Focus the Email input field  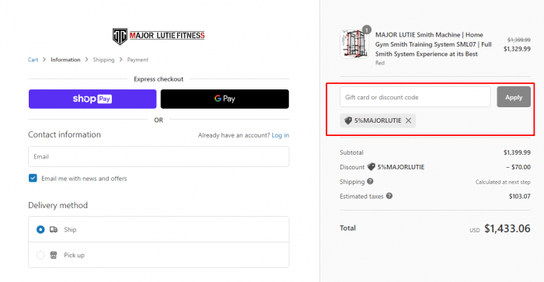click(159, 156)
